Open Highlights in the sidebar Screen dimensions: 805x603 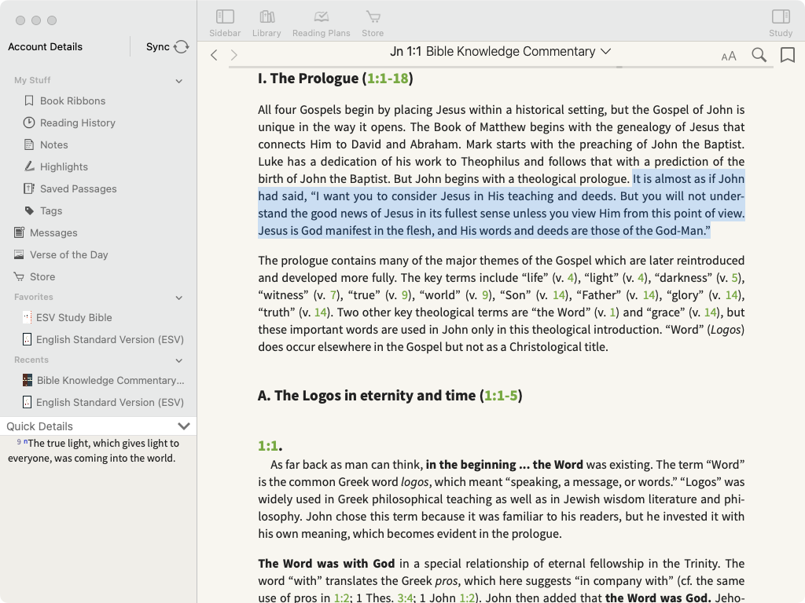click(x=64, y=166)
